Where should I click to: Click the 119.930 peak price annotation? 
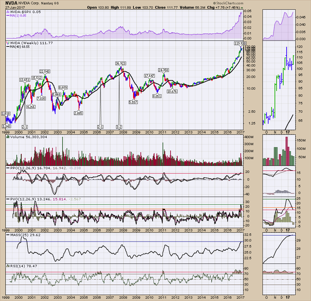pyautogui.click(x=240, y=43)
